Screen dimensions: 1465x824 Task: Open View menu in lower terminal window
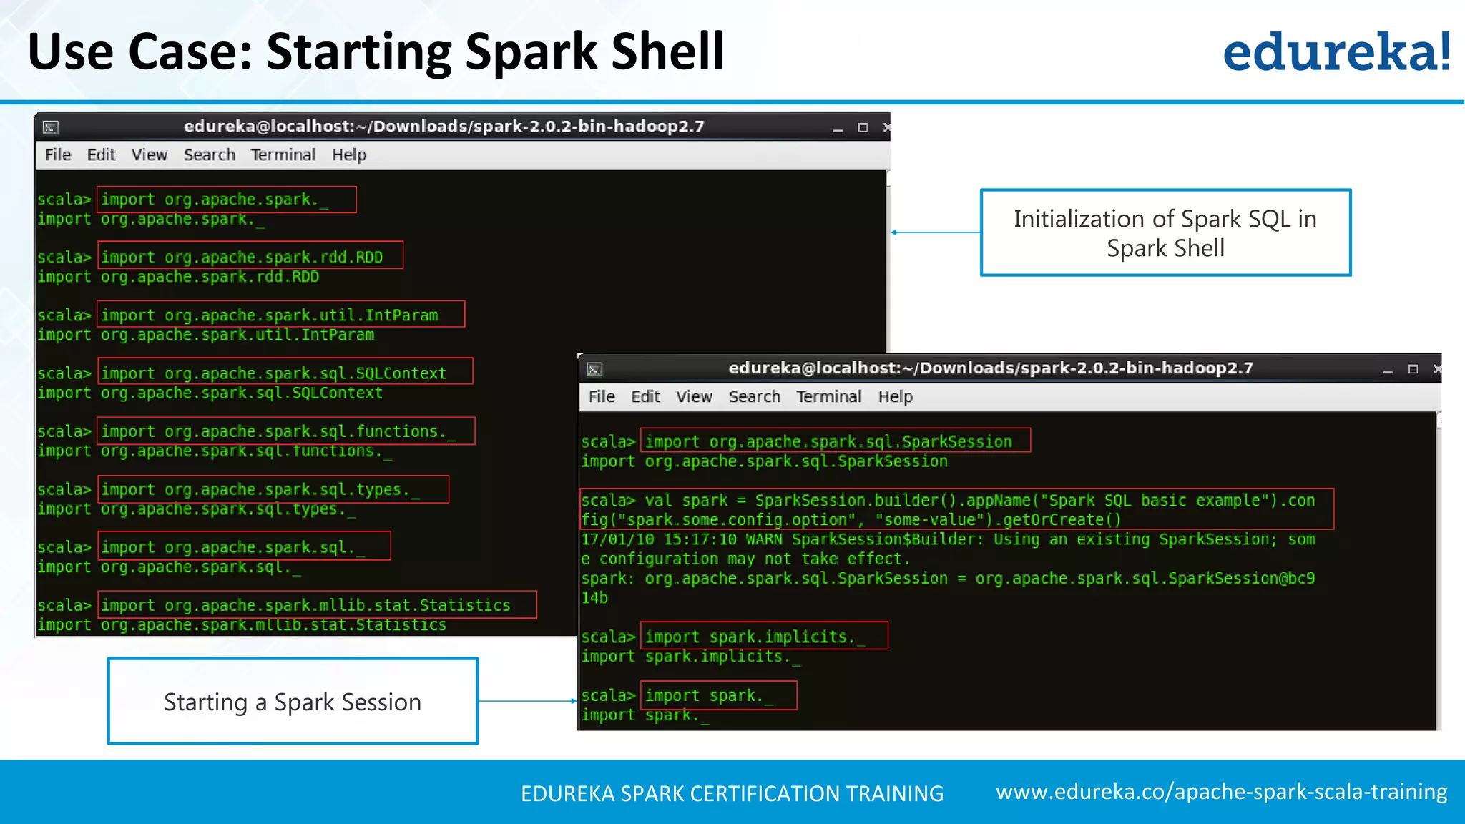(694, 397)
